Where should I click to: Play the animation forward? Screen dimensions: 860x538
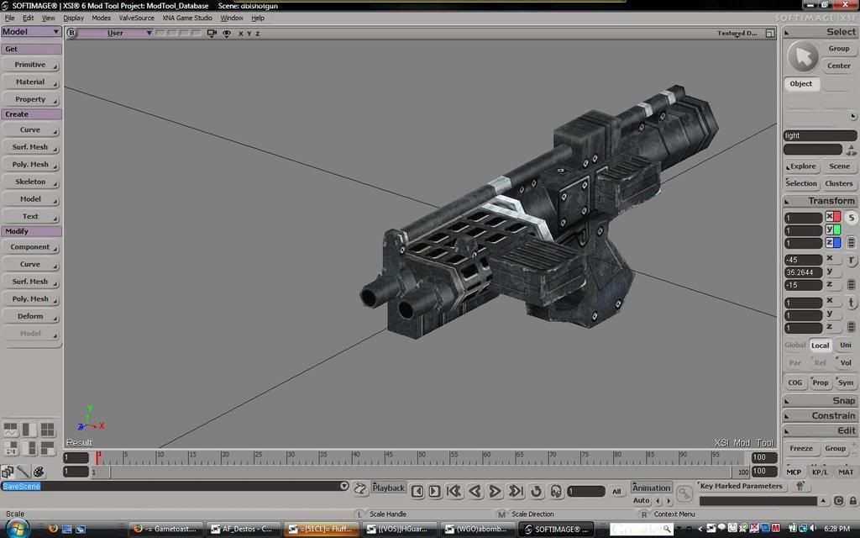(x=495, y=491)
